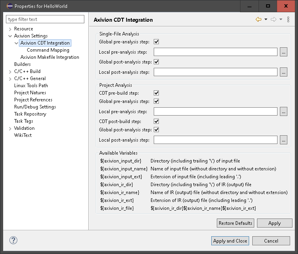The height and width of the screenshot is (254, 298).
Task: Click the ${axivion_input_ext} variable text
Action: pyautogui.click(x=121, y=177)
